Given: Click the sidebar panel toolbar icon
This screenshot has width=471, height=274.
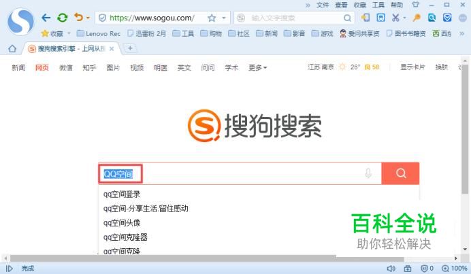Looking at the screenshot, I should [x=366, y=18].
